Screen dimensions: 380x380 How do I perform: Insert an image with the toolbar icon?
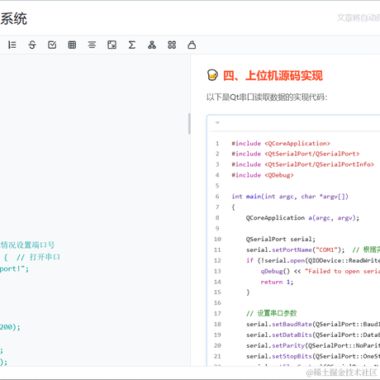pos(112,45)
